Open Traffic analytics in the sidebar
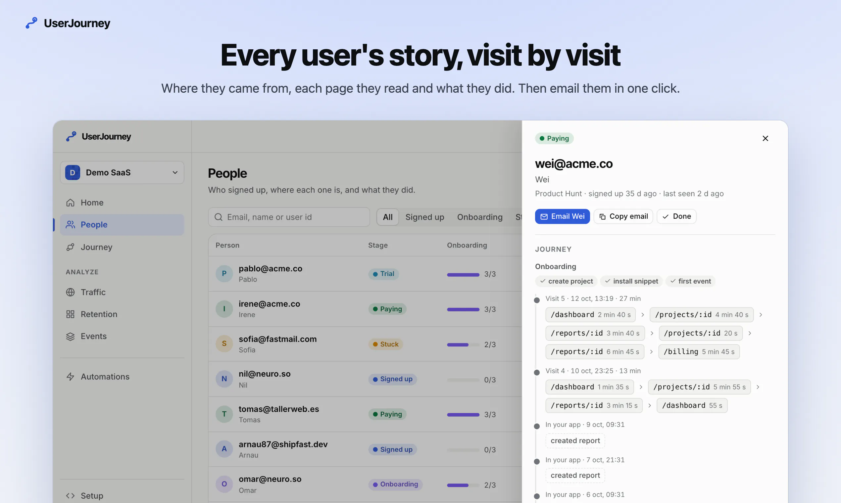Image resolution: width=841 pixels, height=503 pixels. (x=122, y=292)
